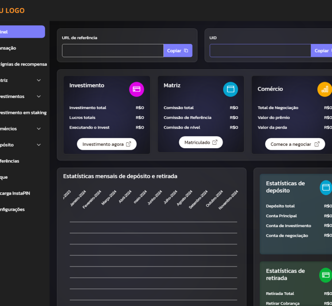332x306 pixels.
Task: Click the green Estatísticas de retirada icon
Action: [326, 275]
